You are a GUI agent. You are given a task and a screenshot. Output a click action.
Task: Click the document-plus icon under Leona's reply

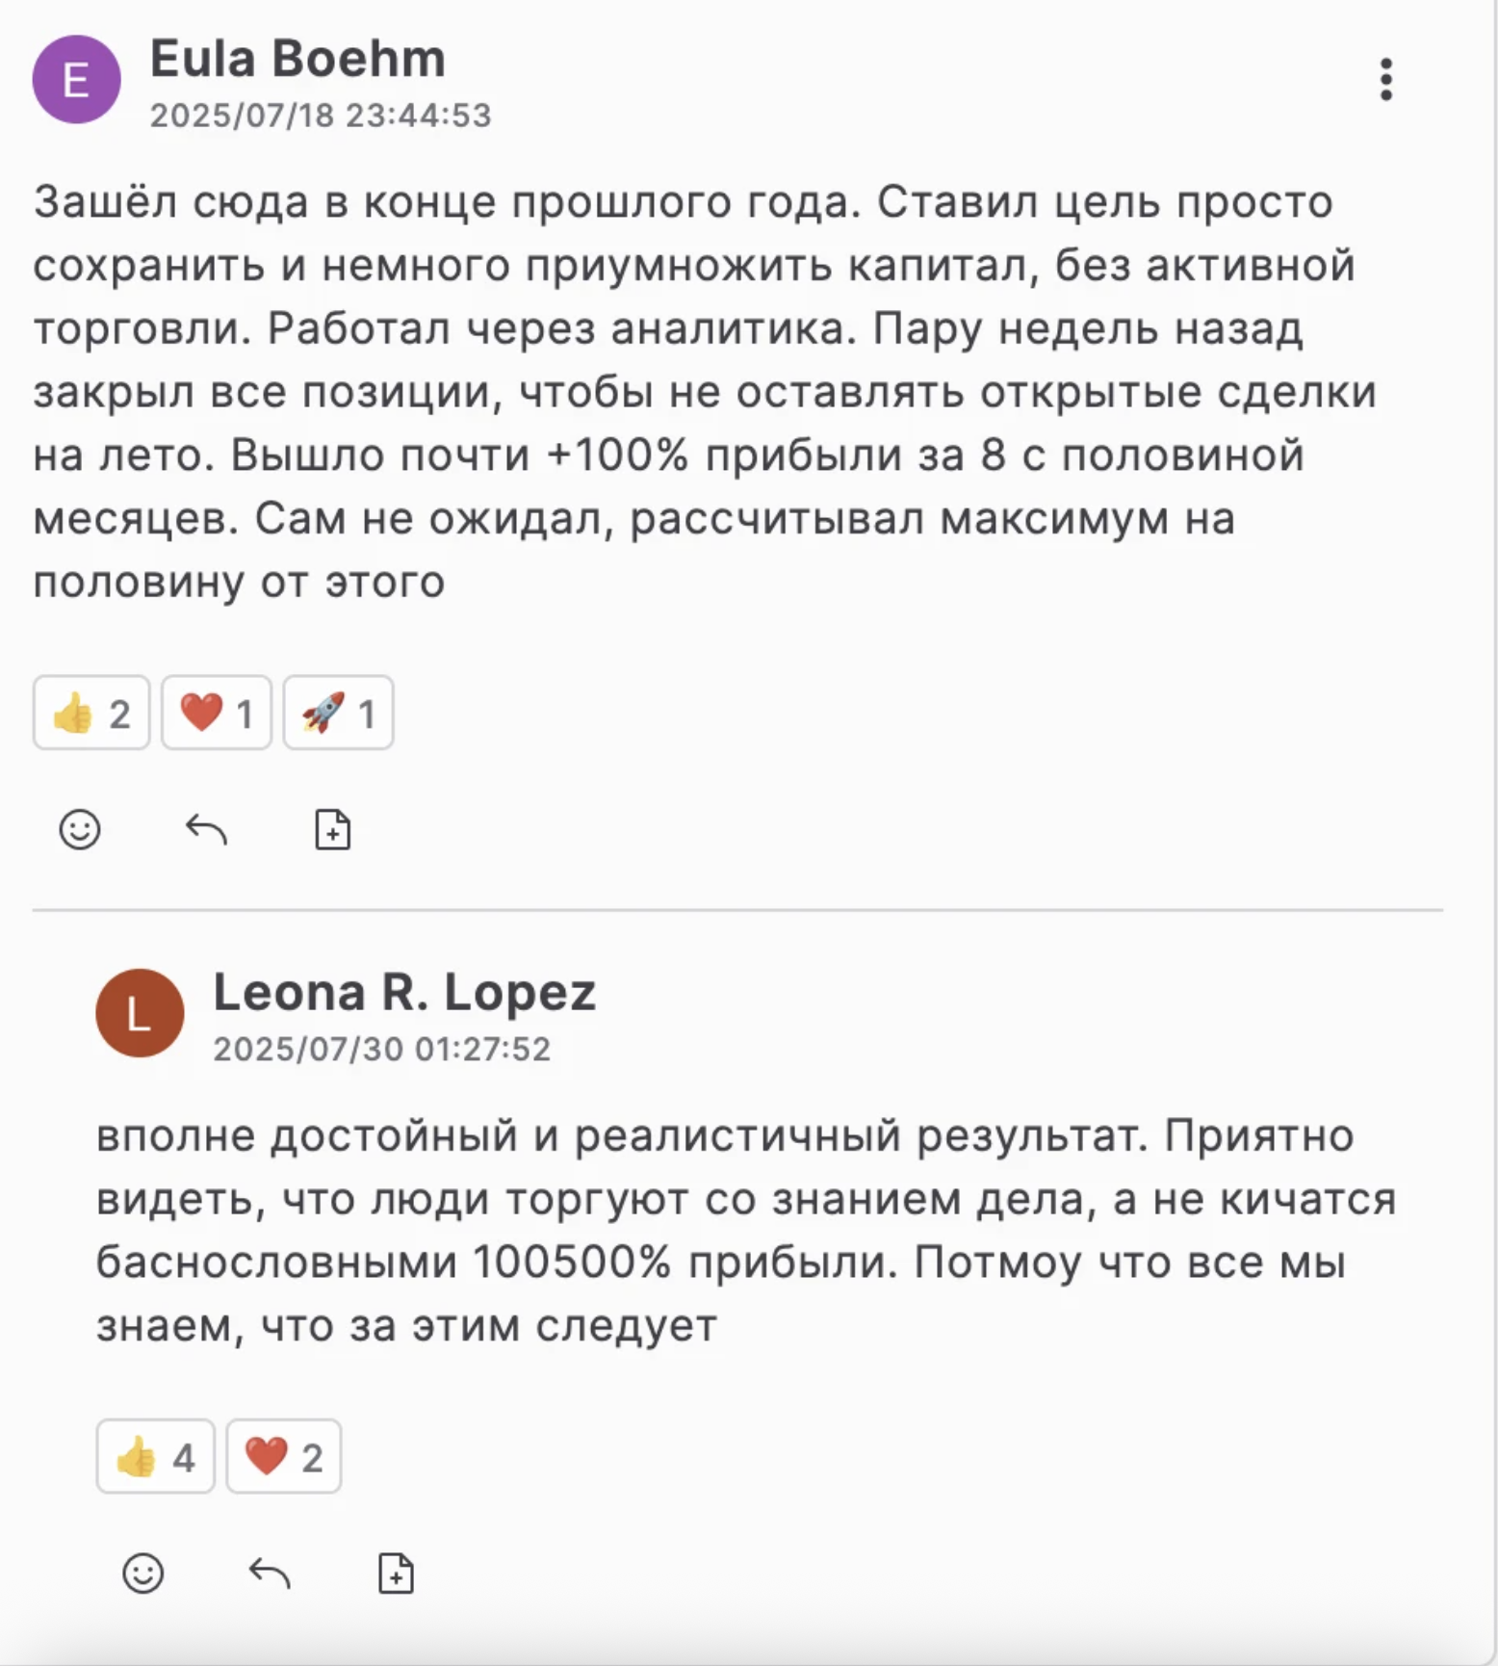click(396, 1574)
